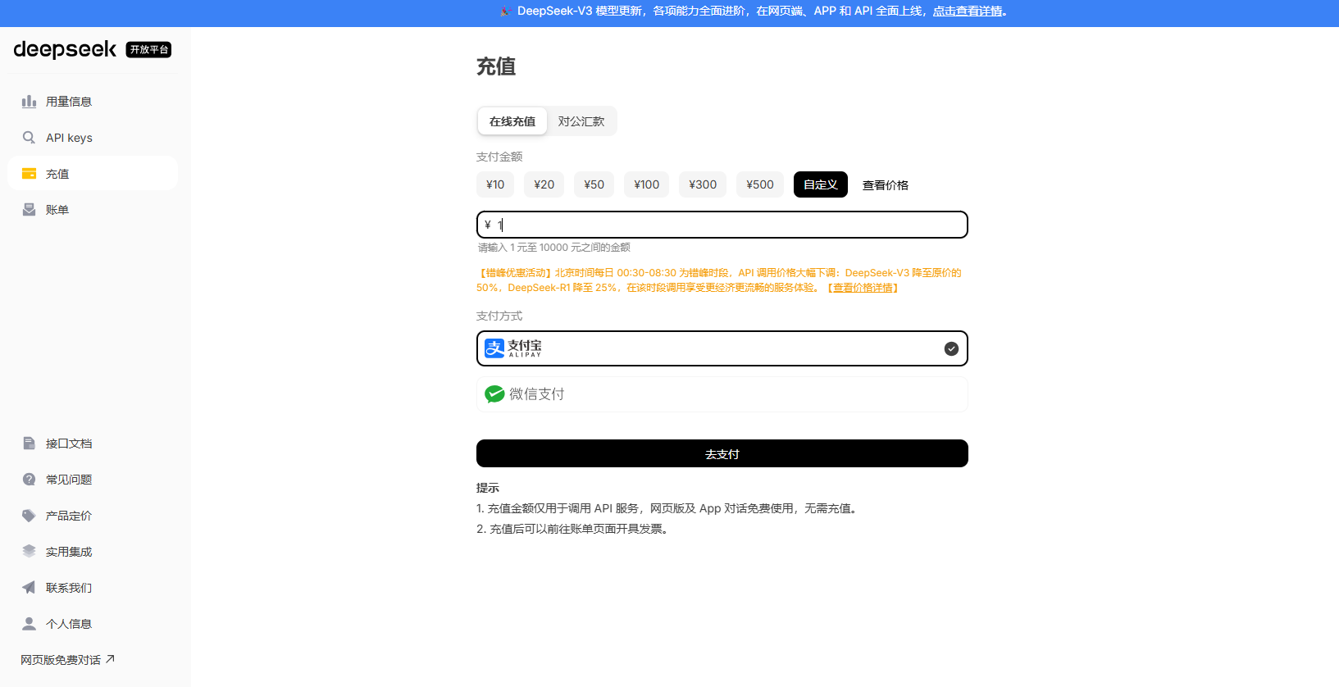
Task: Click the integrations layers icon
Action: (x=29, y=552)
